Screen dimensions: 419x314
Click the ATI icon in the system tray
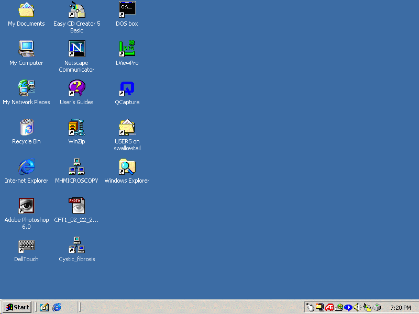click(x=329, y=307)
